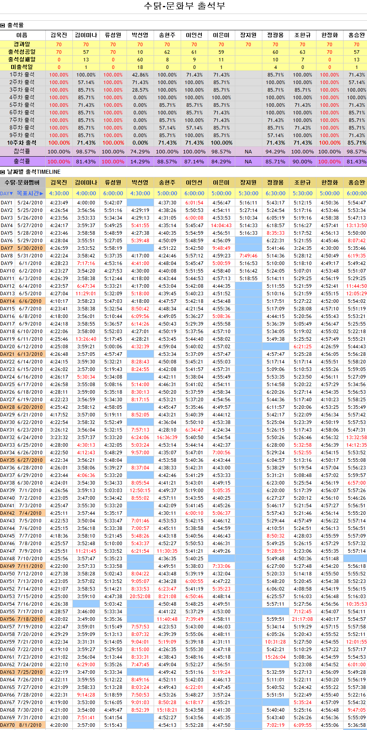Viewport: 367px width, 730px height.
Task: Click the date 7/4/2010
Action: [x=30, y=513]
